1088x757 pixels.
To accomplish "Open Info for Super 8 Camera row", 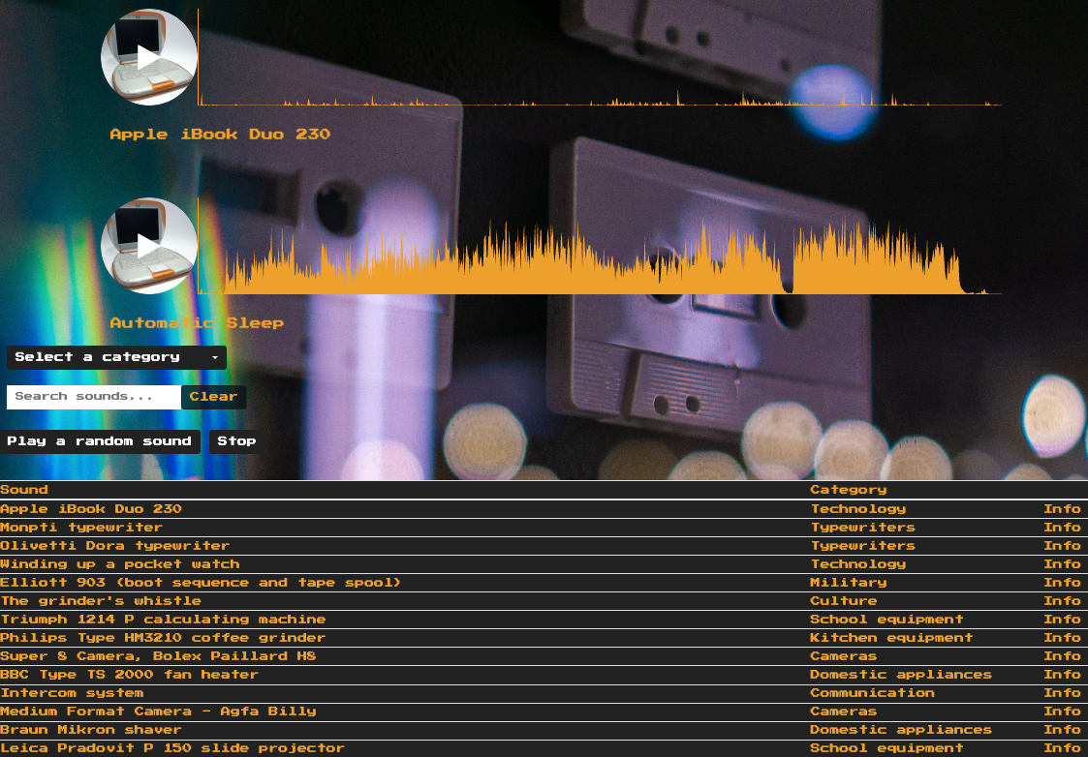I will click(x=1062, y=655).
